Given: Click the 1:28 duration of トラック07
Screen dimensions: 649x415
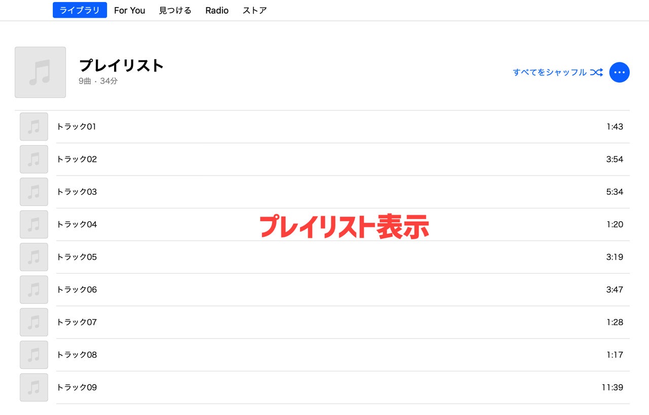Looking at the screenshot, I should click(x=615, y=322).
